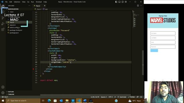Open the Edit menu
The width and height of the screenshot is (184, 103).
(x=11, y=2)
